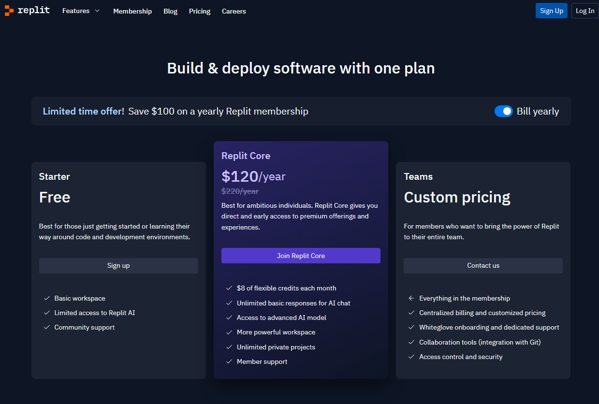
Task: Click 'Member support' feature text
Action: 262,361
